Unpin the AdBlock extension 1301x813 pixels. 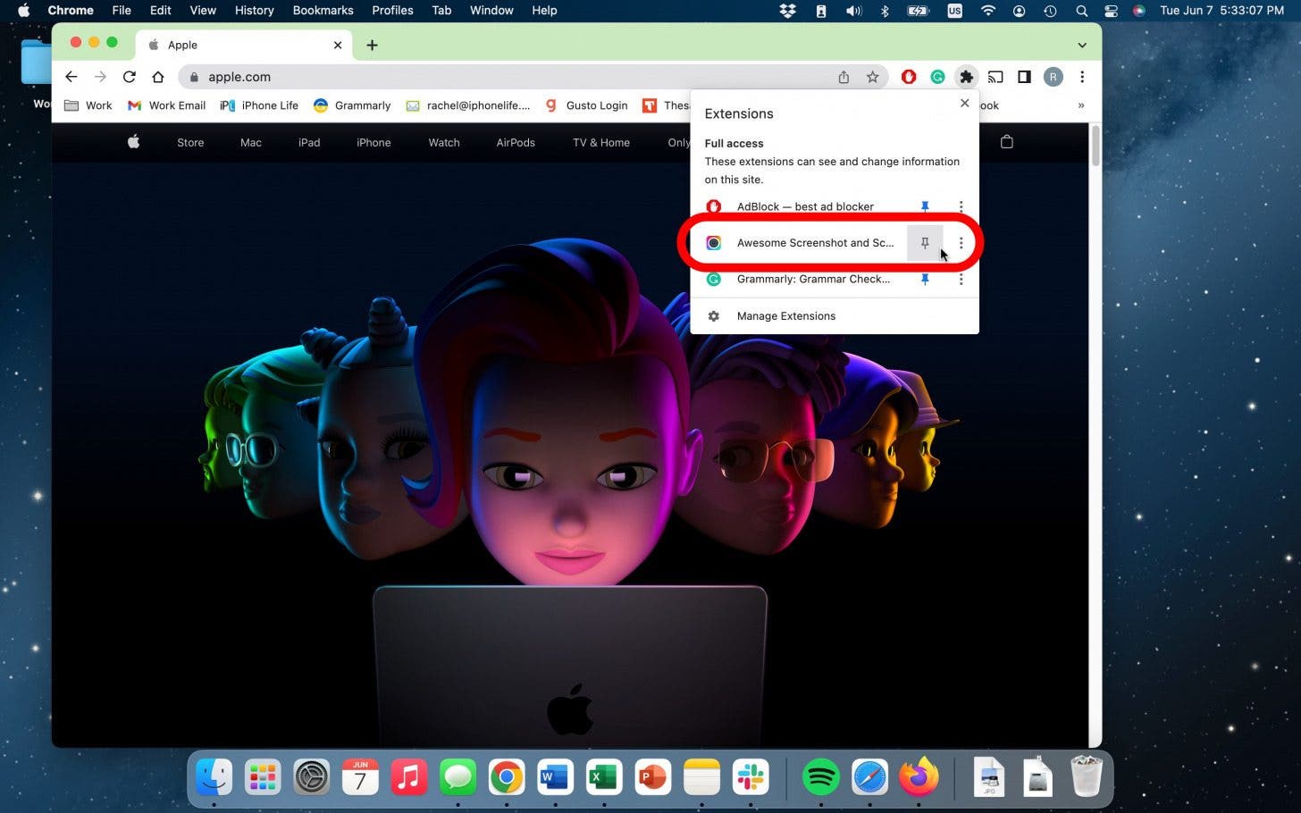click(x=925, y=206)
